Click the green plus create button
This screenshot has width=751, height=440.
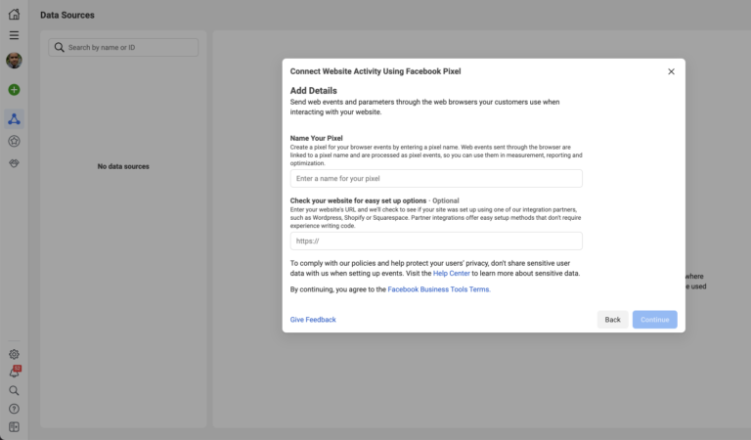14,90
